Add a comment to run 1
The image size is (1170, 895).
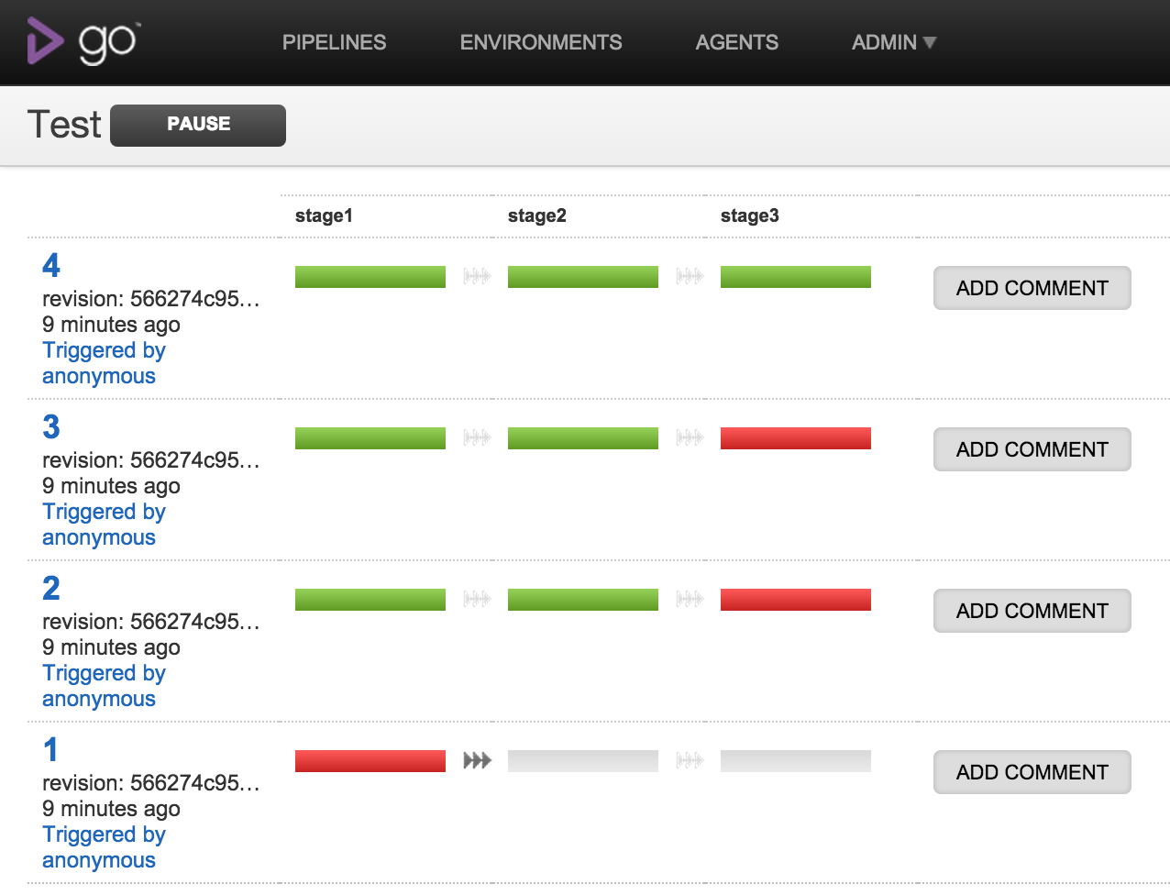[1032, 772]
